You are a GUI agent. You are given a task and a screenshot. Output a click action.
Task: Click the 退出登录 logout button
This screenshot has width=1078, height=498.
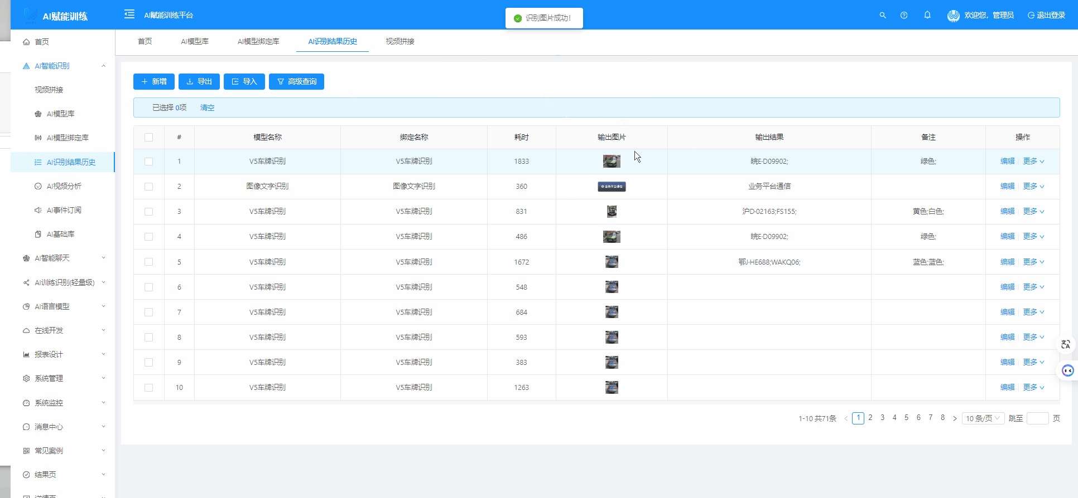(x=1047, y=16)
